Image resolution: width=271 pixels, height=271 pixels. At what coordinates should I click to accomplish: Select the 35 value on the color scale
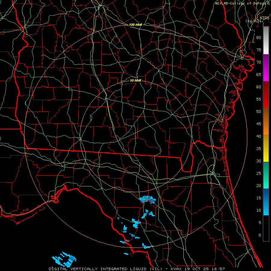click(259, 149)
